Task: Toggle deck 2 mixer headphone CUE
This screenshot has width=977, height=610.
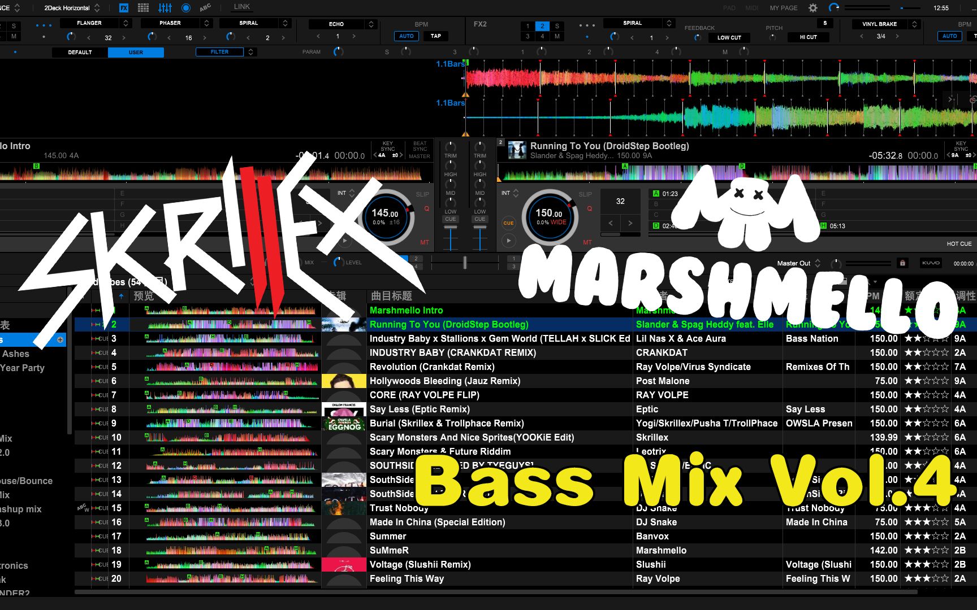Action: click(x=479, y=219)
